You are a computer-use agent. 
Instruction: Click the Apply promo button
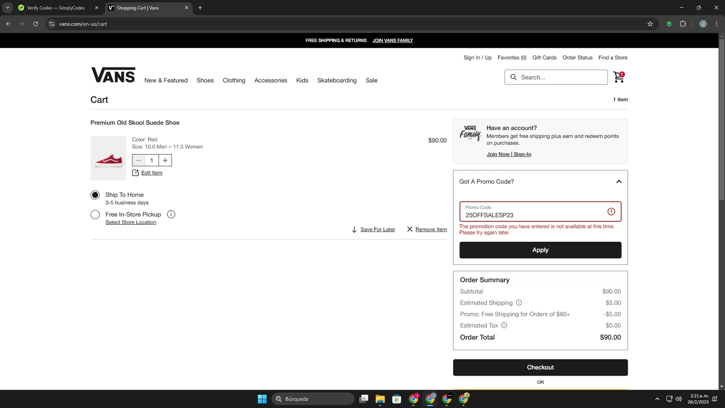tap(540, 250)
